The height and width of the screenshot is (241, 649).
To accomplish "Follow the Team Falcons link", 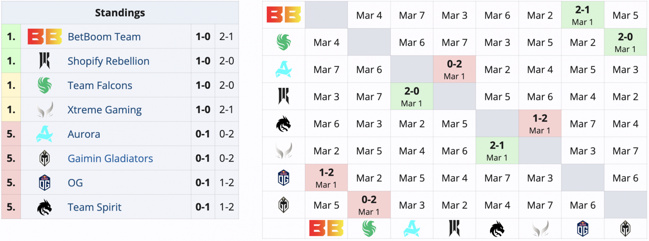I will point(100,85).
